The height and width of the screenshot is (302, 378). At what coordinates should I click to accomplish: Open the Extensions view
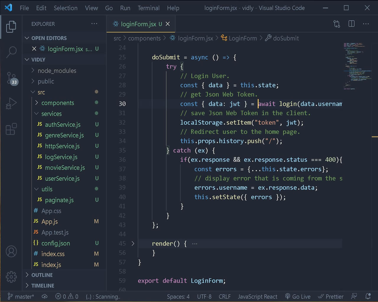pyautogui.click(x=11, y=129)
